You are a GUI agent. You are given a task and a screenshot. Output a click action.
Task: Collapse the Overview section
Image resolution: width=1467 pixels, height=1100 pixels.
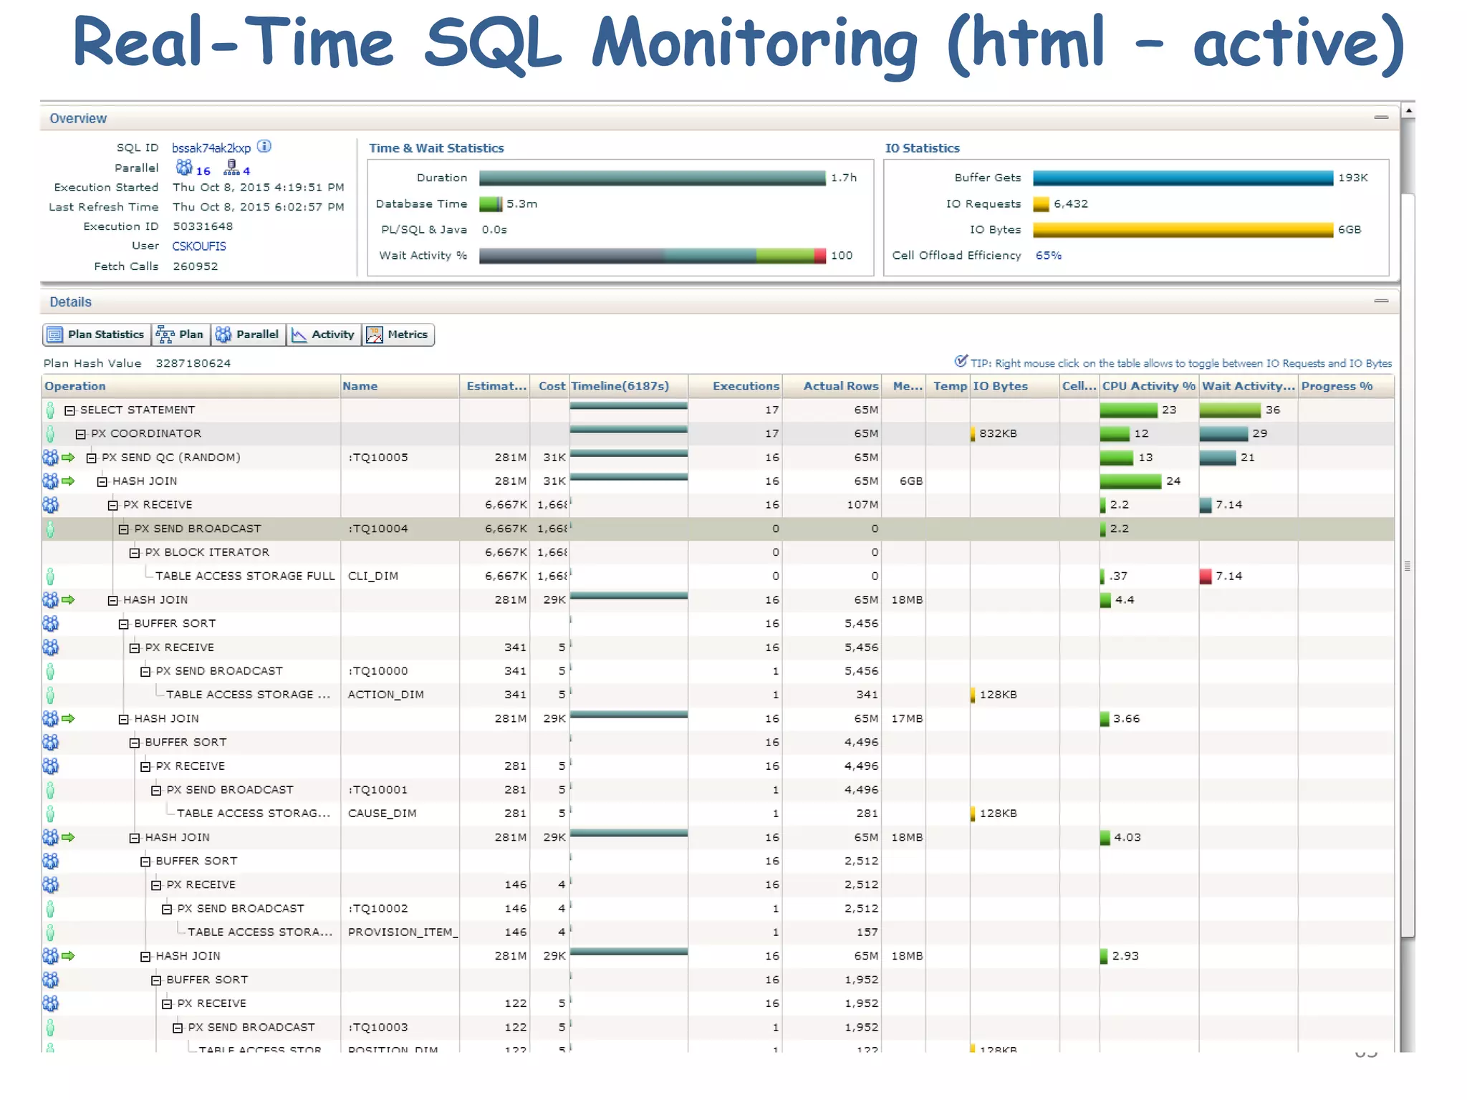(x=1382, y=117)
